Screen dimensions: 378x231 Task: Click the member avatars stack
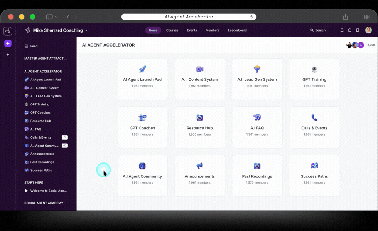tap(354, 45)
